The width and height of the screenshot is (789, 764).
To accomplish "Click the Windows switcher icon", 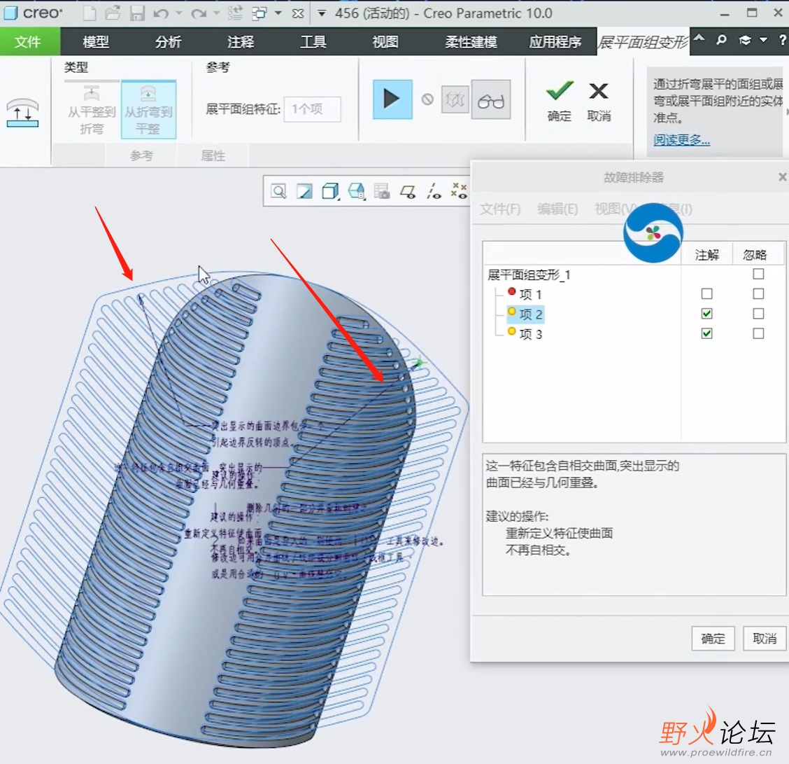I will (x=260, y=13).
